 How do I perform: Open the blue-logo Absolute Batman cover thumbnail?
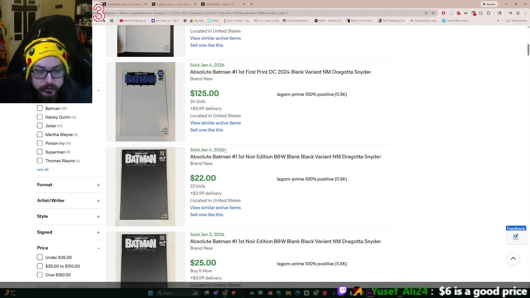[145, 102]
